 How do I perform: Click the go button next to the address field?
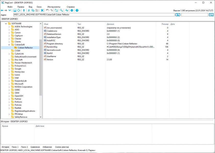[178, 15]
